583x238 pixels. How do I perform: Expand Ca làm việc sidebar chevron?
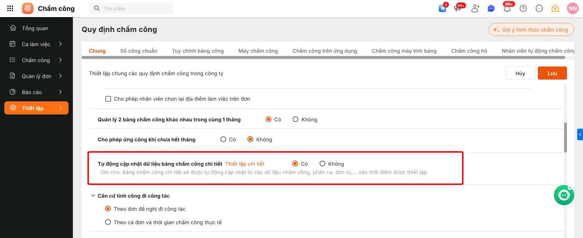[x=60, y=44]
